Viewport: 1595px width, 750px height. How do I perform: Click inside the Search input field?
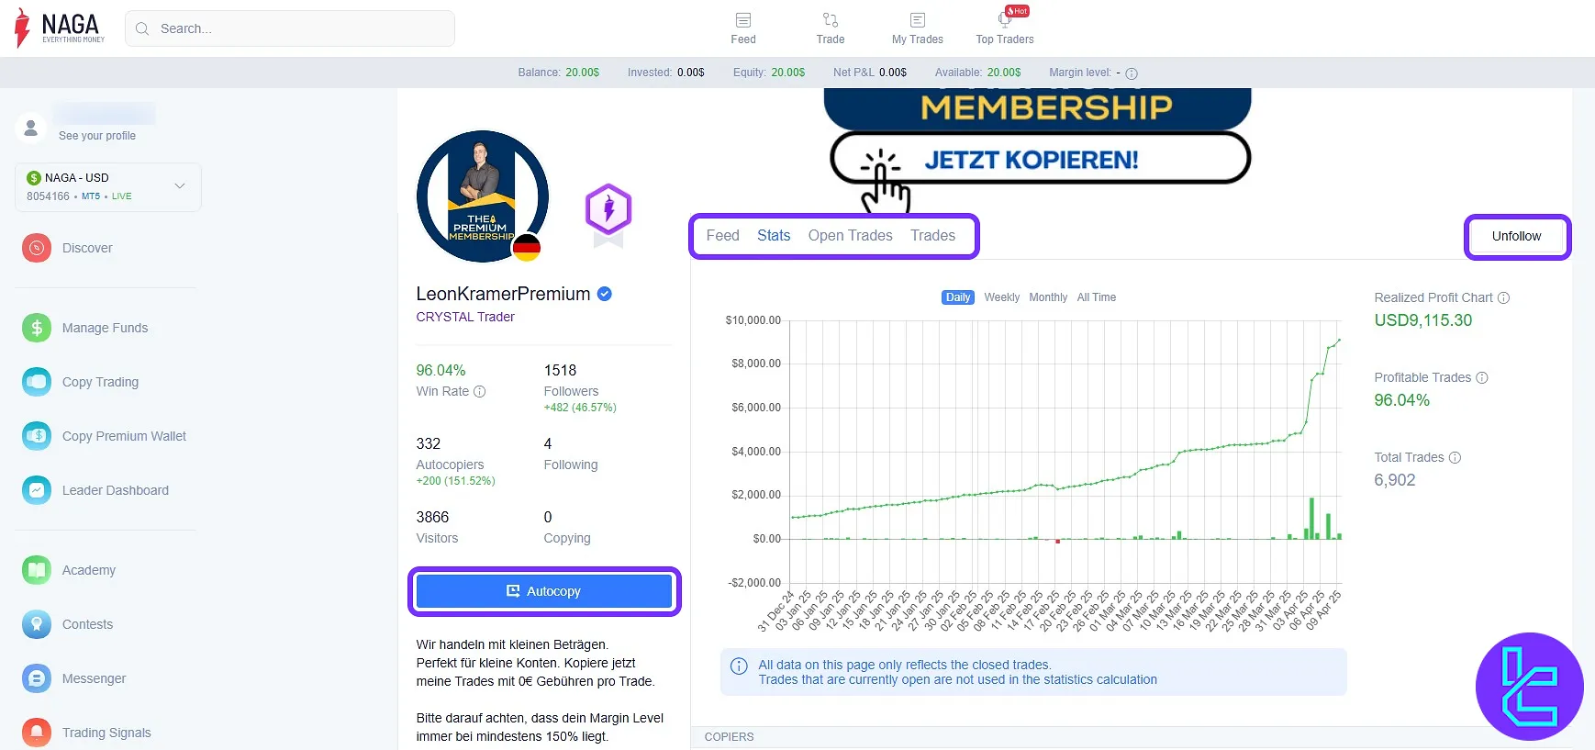pos(290,28)
